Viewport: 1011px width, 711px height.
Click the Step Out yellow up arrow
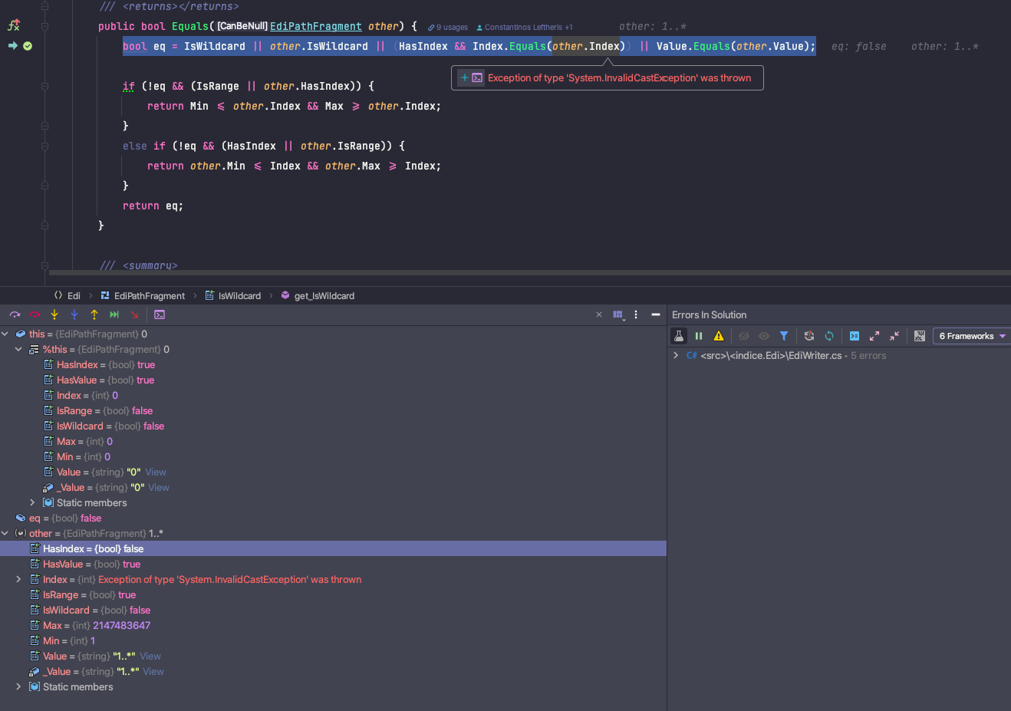click(x=94, y=314)
